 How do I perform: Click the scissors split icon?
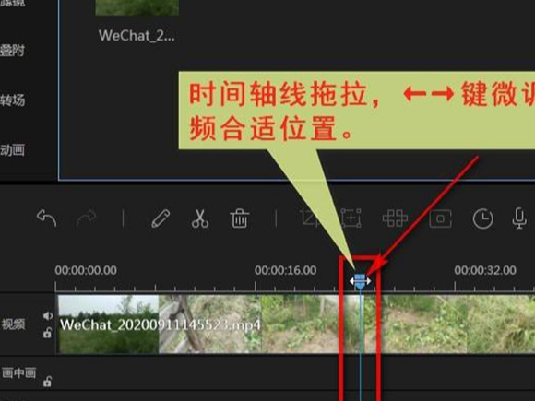coord(200,218)
